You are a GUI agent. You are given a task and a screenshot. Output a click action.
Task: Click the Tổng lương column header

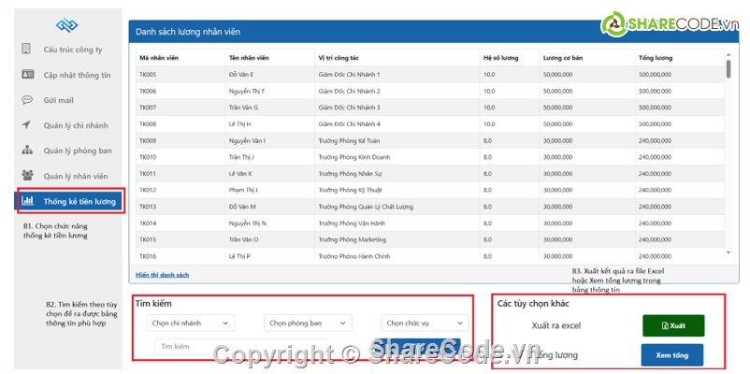coord(655,58)
